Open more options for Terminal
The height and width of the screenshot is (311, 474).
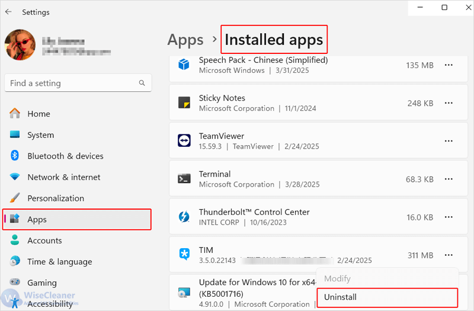click(x=449, y=179)
